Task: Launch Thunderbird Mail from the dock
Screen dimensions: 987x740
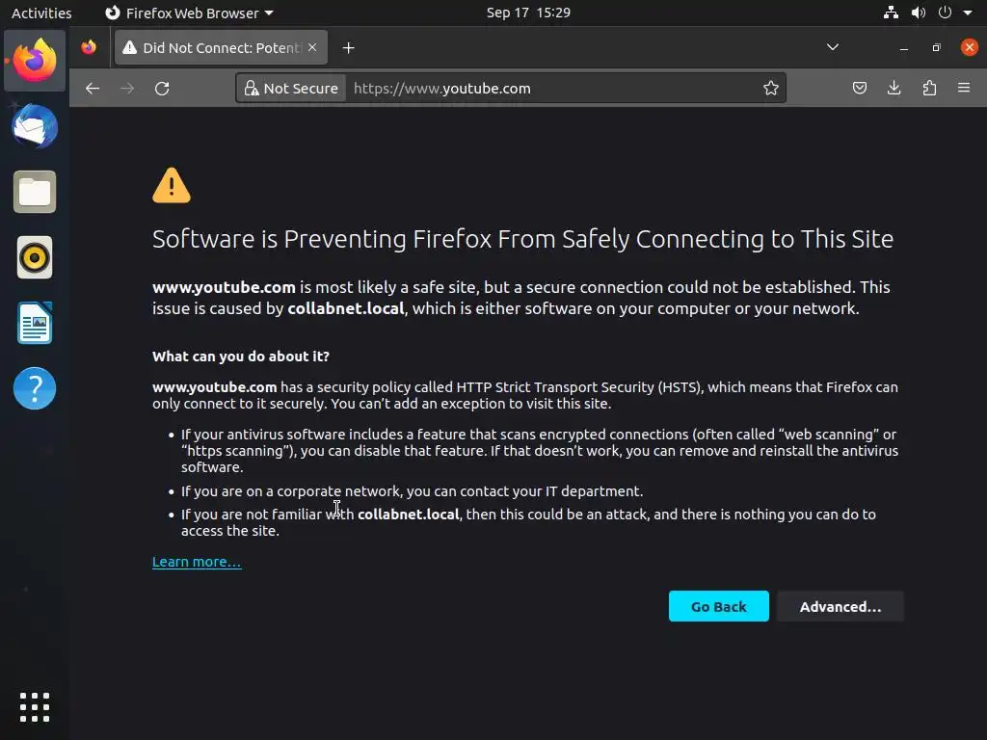Action: tap(35, 127)
